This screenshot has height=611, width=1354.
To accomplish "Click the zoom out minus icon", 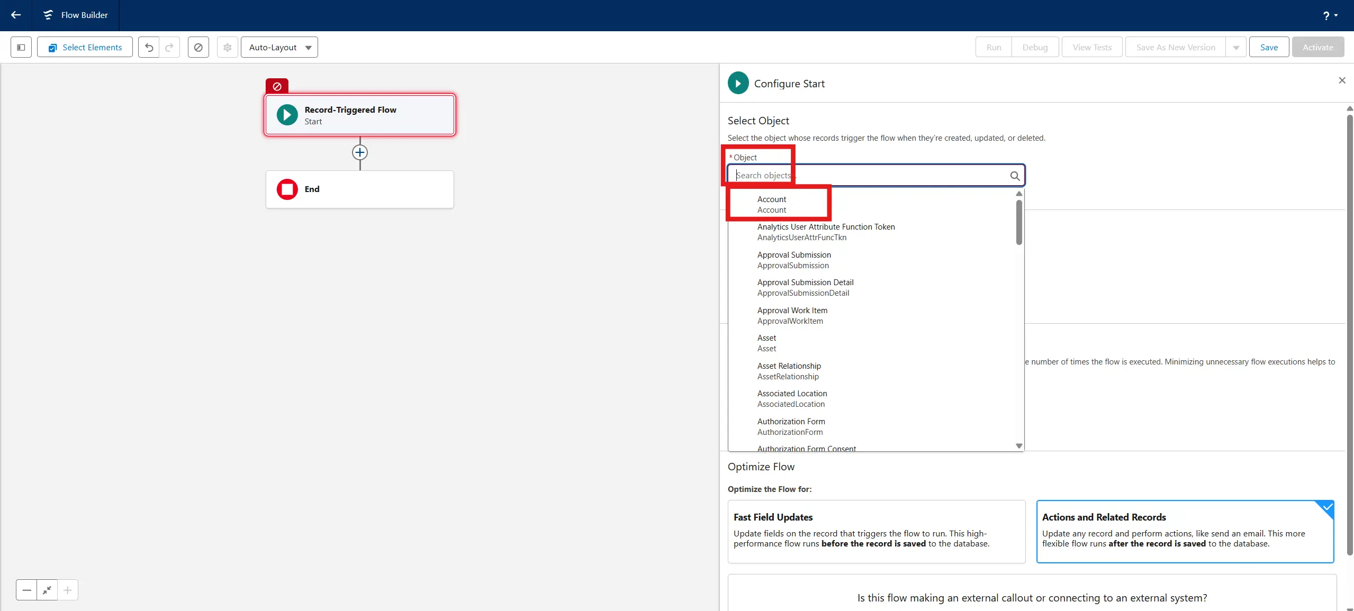I will [26, 590].
